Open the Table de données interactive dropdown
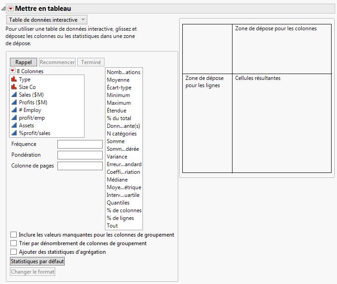337x284 pixels. [x=47, y=20]
